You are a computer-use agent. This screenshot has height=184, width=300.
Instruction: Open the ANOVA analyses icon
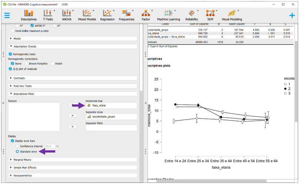(x=67, y=15)
